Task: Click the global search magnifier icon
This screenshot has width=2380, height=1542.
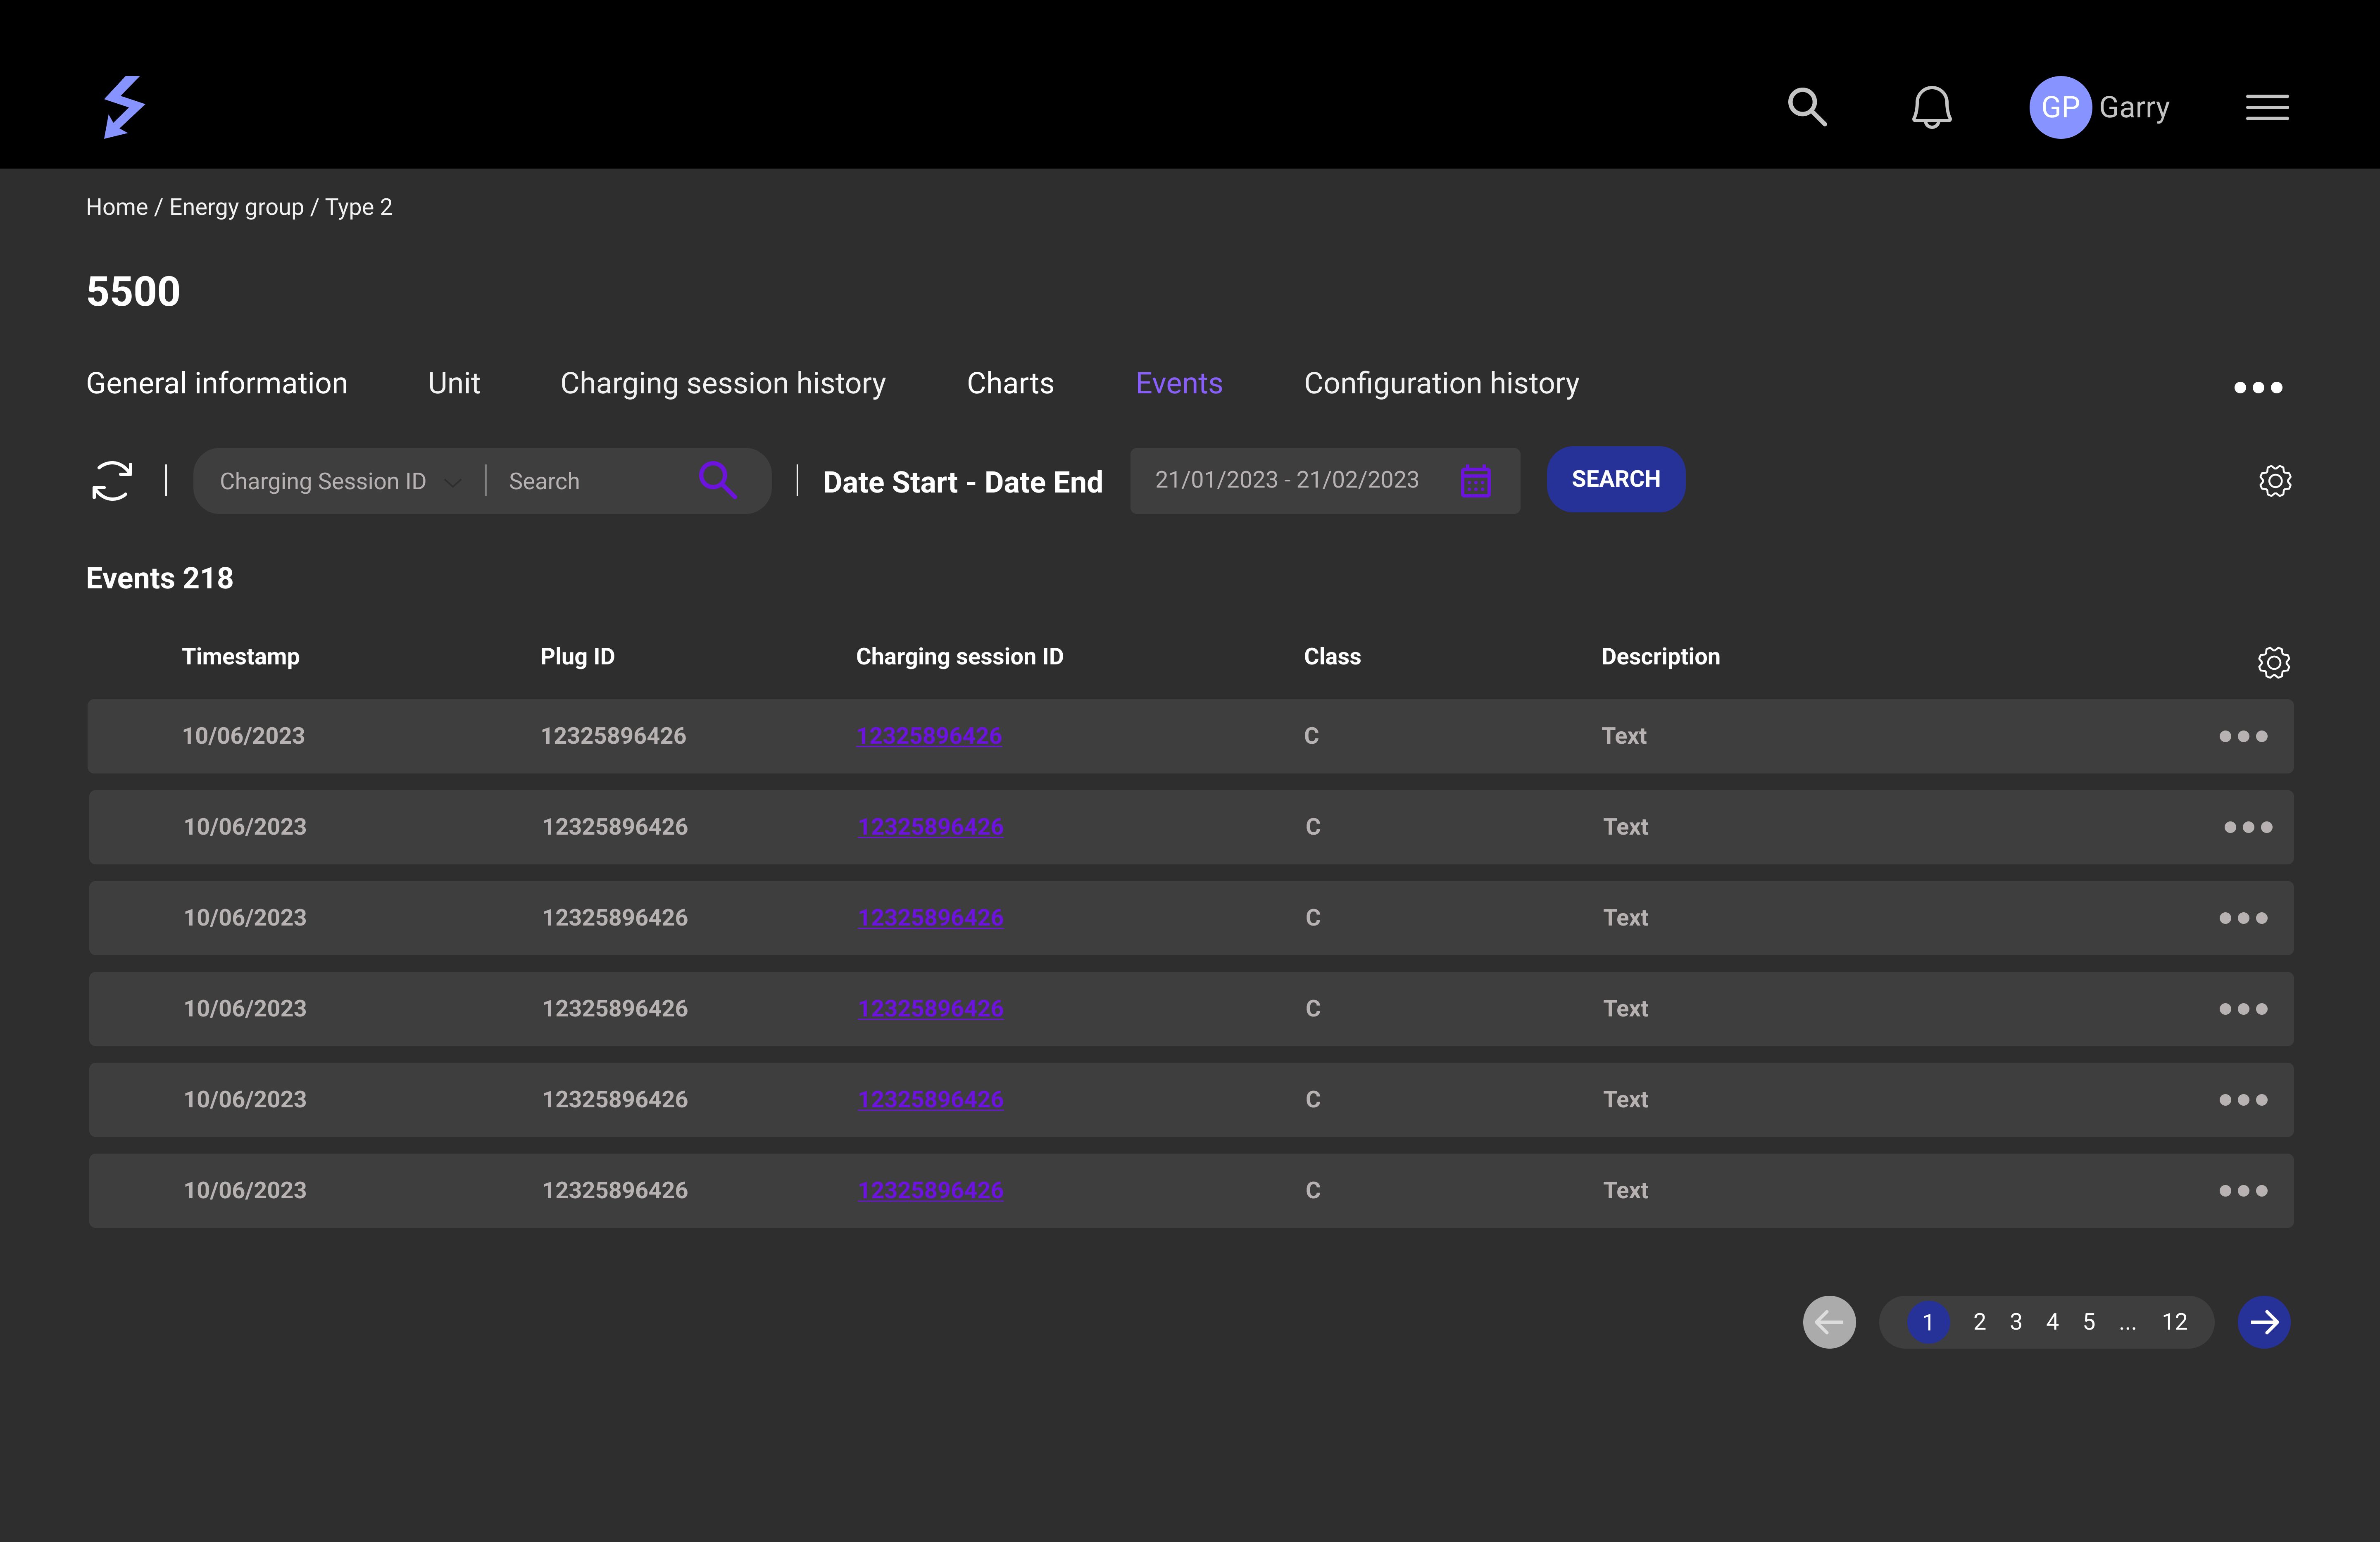Action: coord(1807,107)
